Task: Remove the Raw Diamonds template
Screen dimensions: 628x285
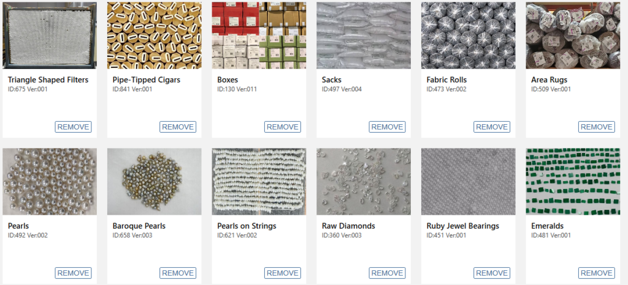Action: click(x=388, y=273)
